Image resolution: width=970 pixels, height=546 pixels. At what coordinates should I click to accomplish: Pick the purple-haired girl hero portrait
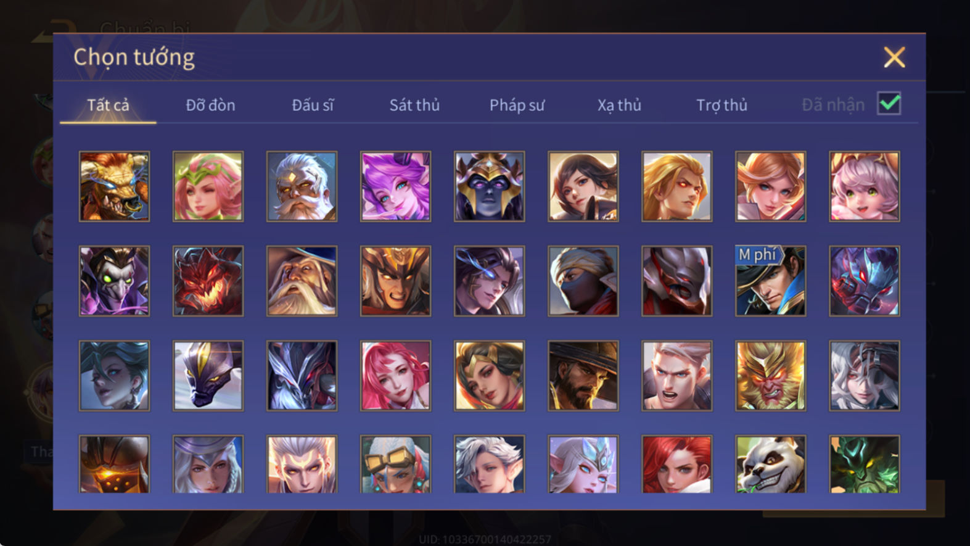click(x=395, y=186)
